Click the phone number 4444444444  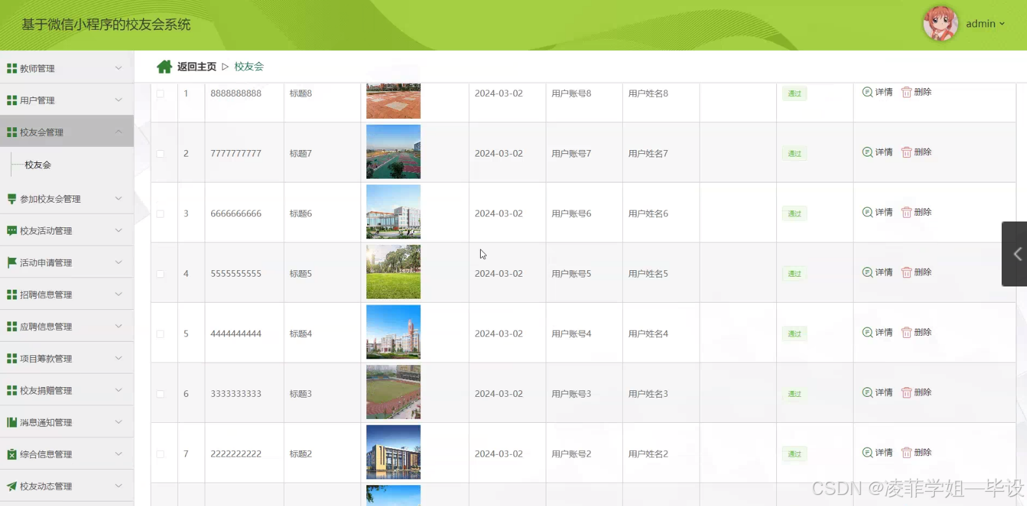pos(236,334)
